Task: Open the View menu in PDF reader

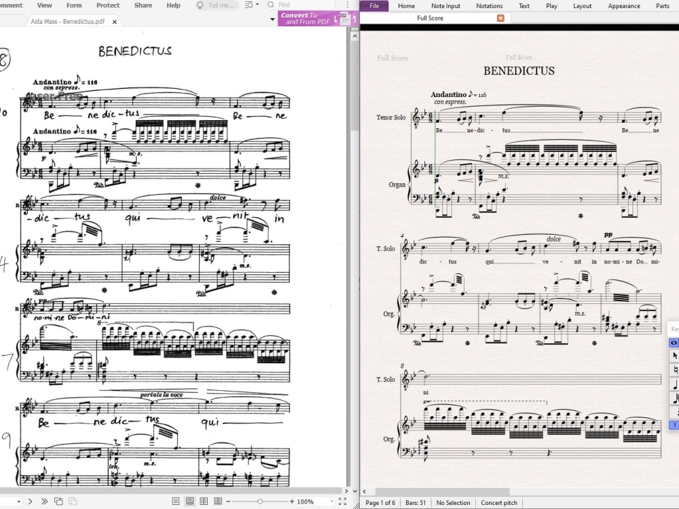Action: click(x=44, y=5)
